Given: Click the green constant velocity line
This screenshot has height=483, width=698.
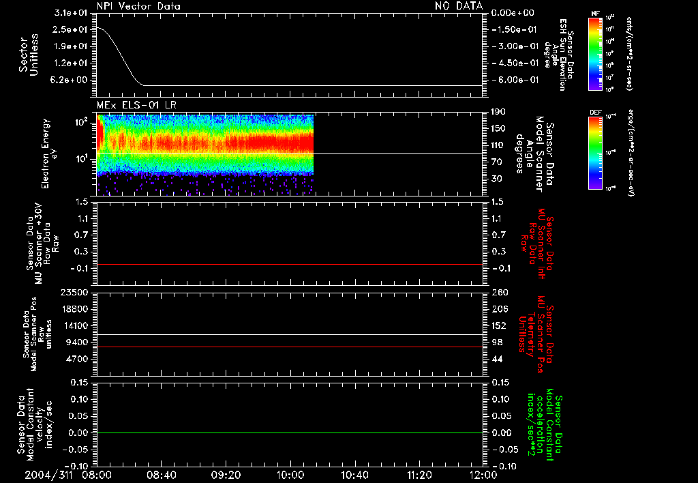Looking at the screenshot, I should 290,433.
